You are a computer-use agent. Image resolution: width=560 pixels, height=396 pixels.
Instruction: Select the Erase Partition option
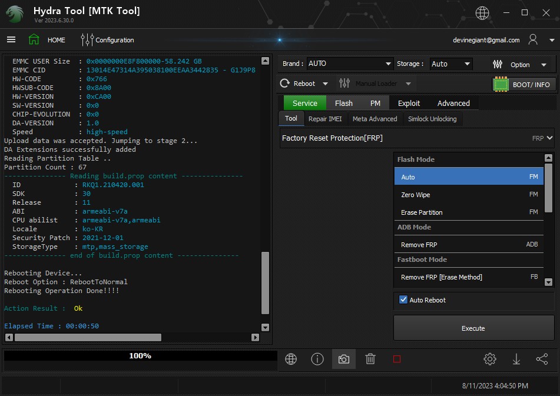pos(469,212)
